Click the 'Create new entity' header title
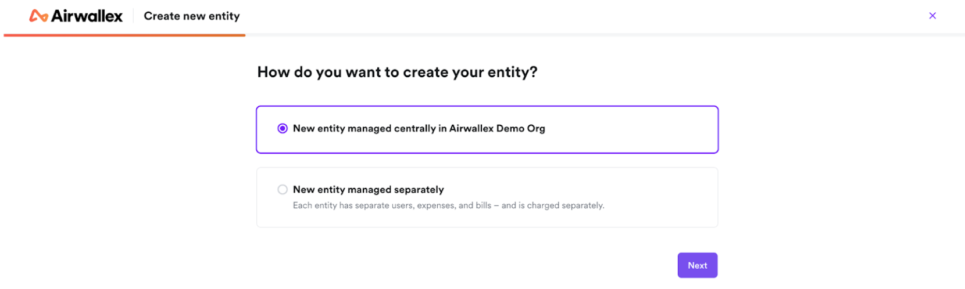Image resolution: width=965 pixels, height=289 pixels. tap(192, 16)
